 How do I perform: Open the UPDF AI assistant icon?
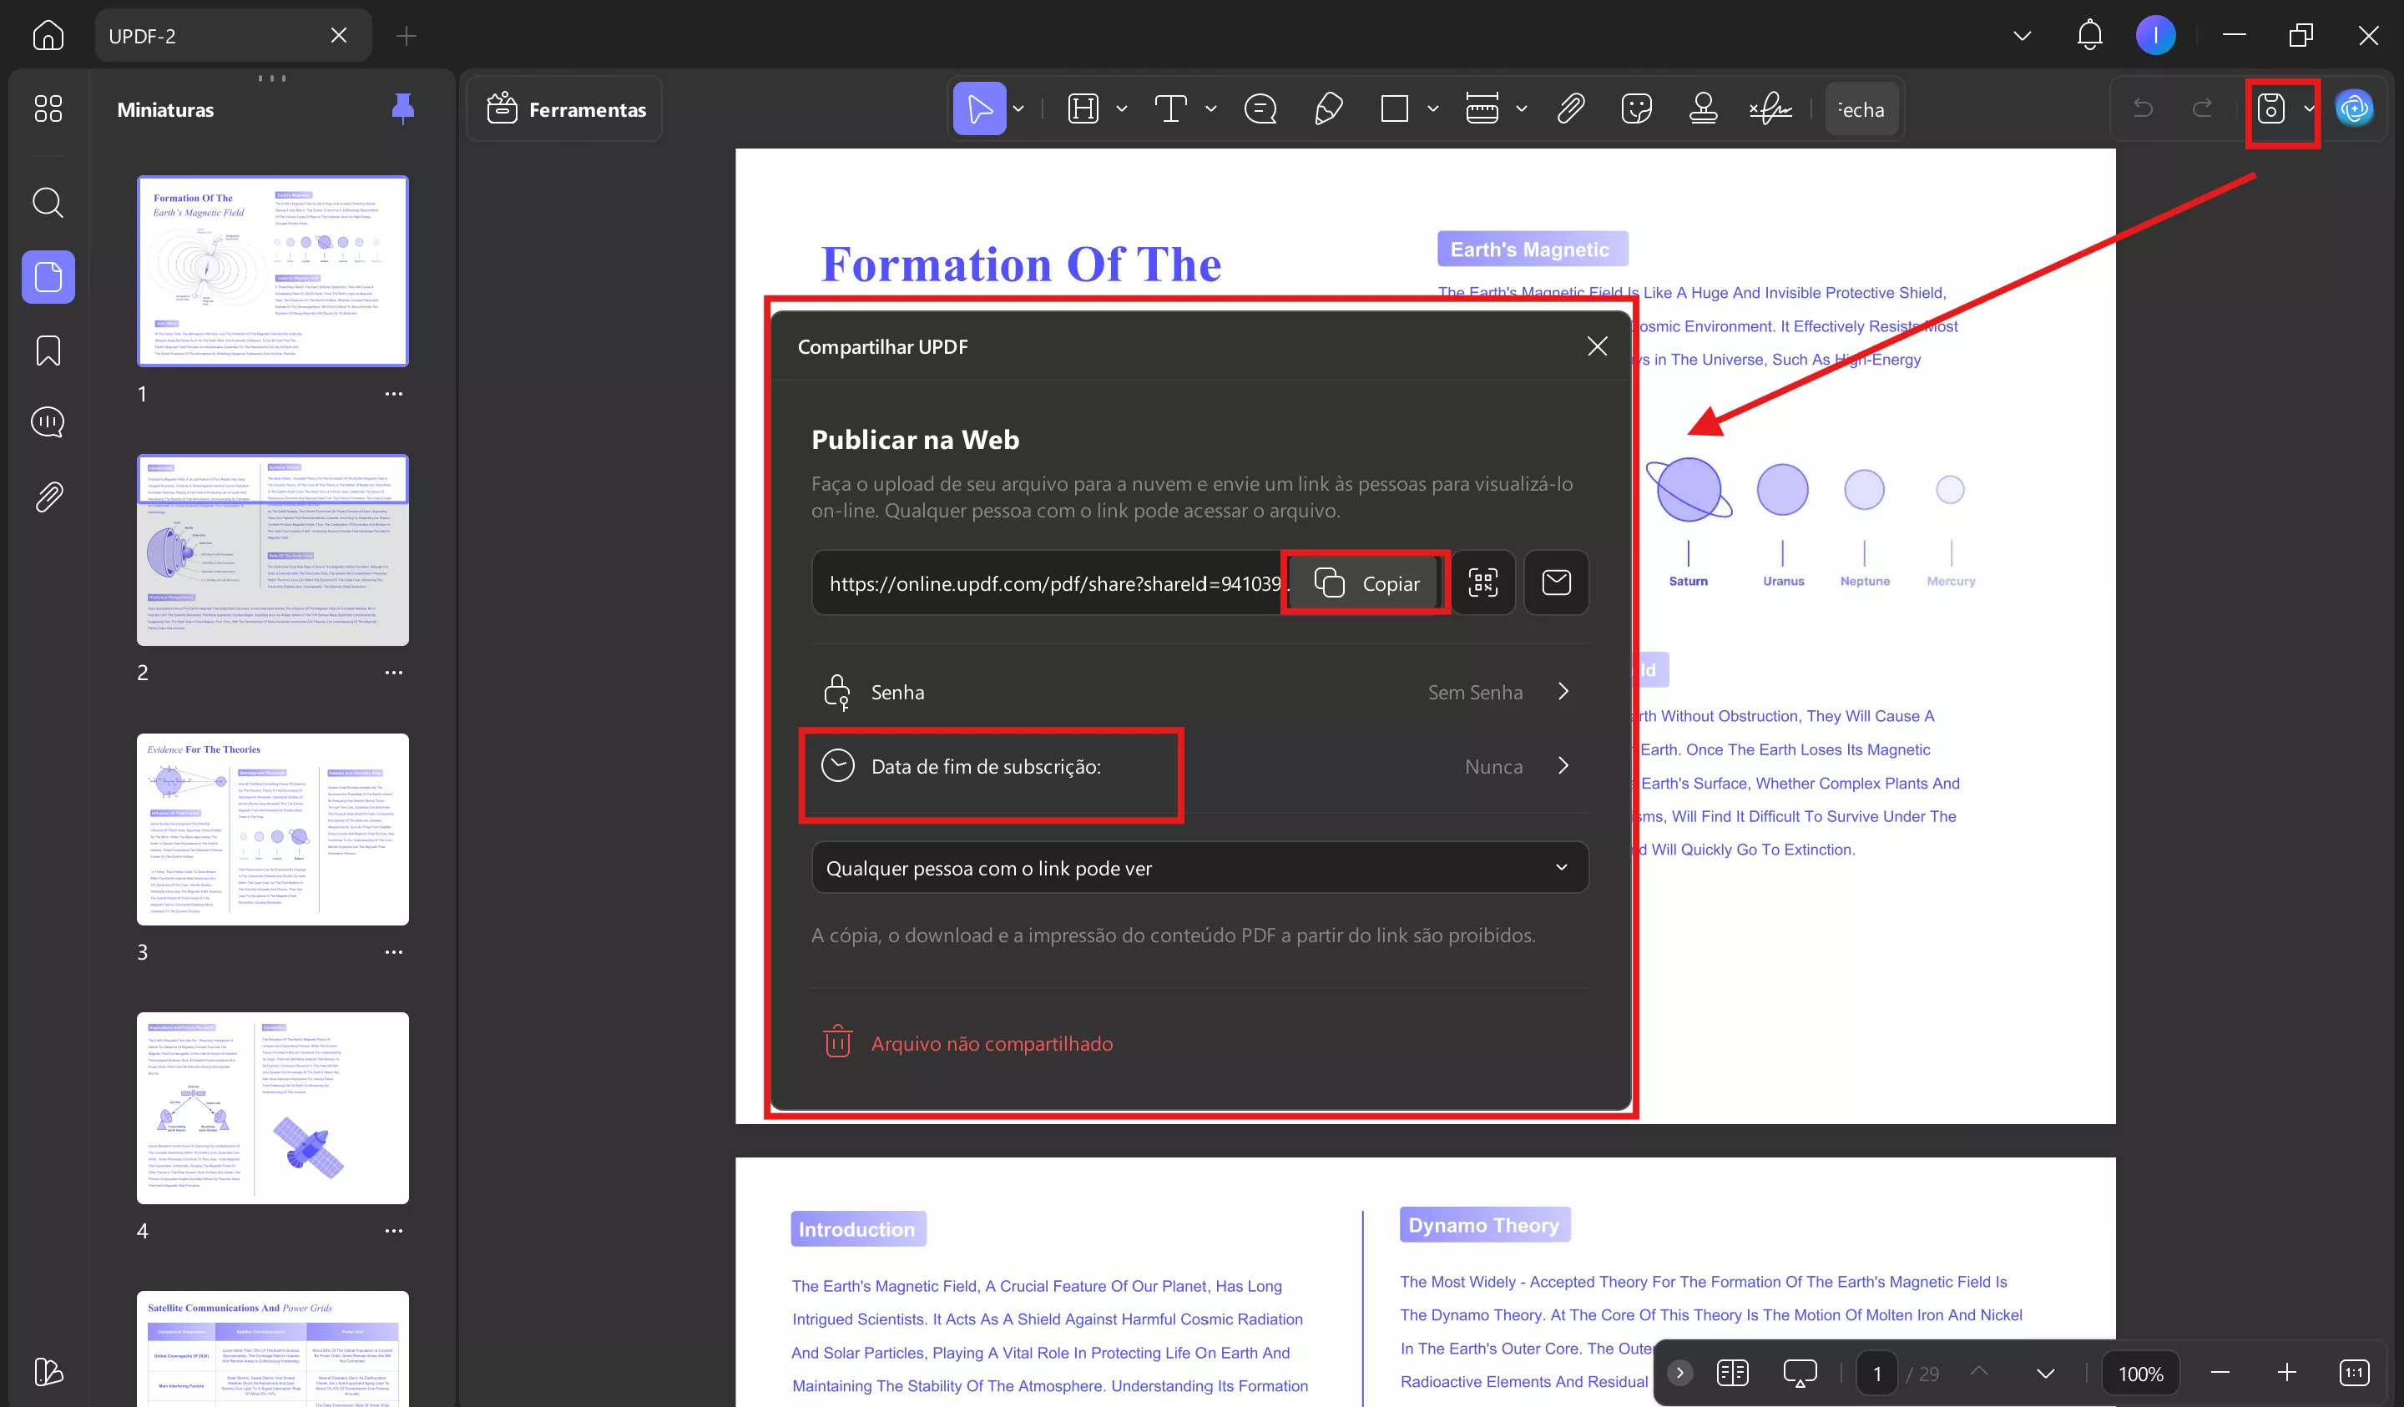(2353, 108)
